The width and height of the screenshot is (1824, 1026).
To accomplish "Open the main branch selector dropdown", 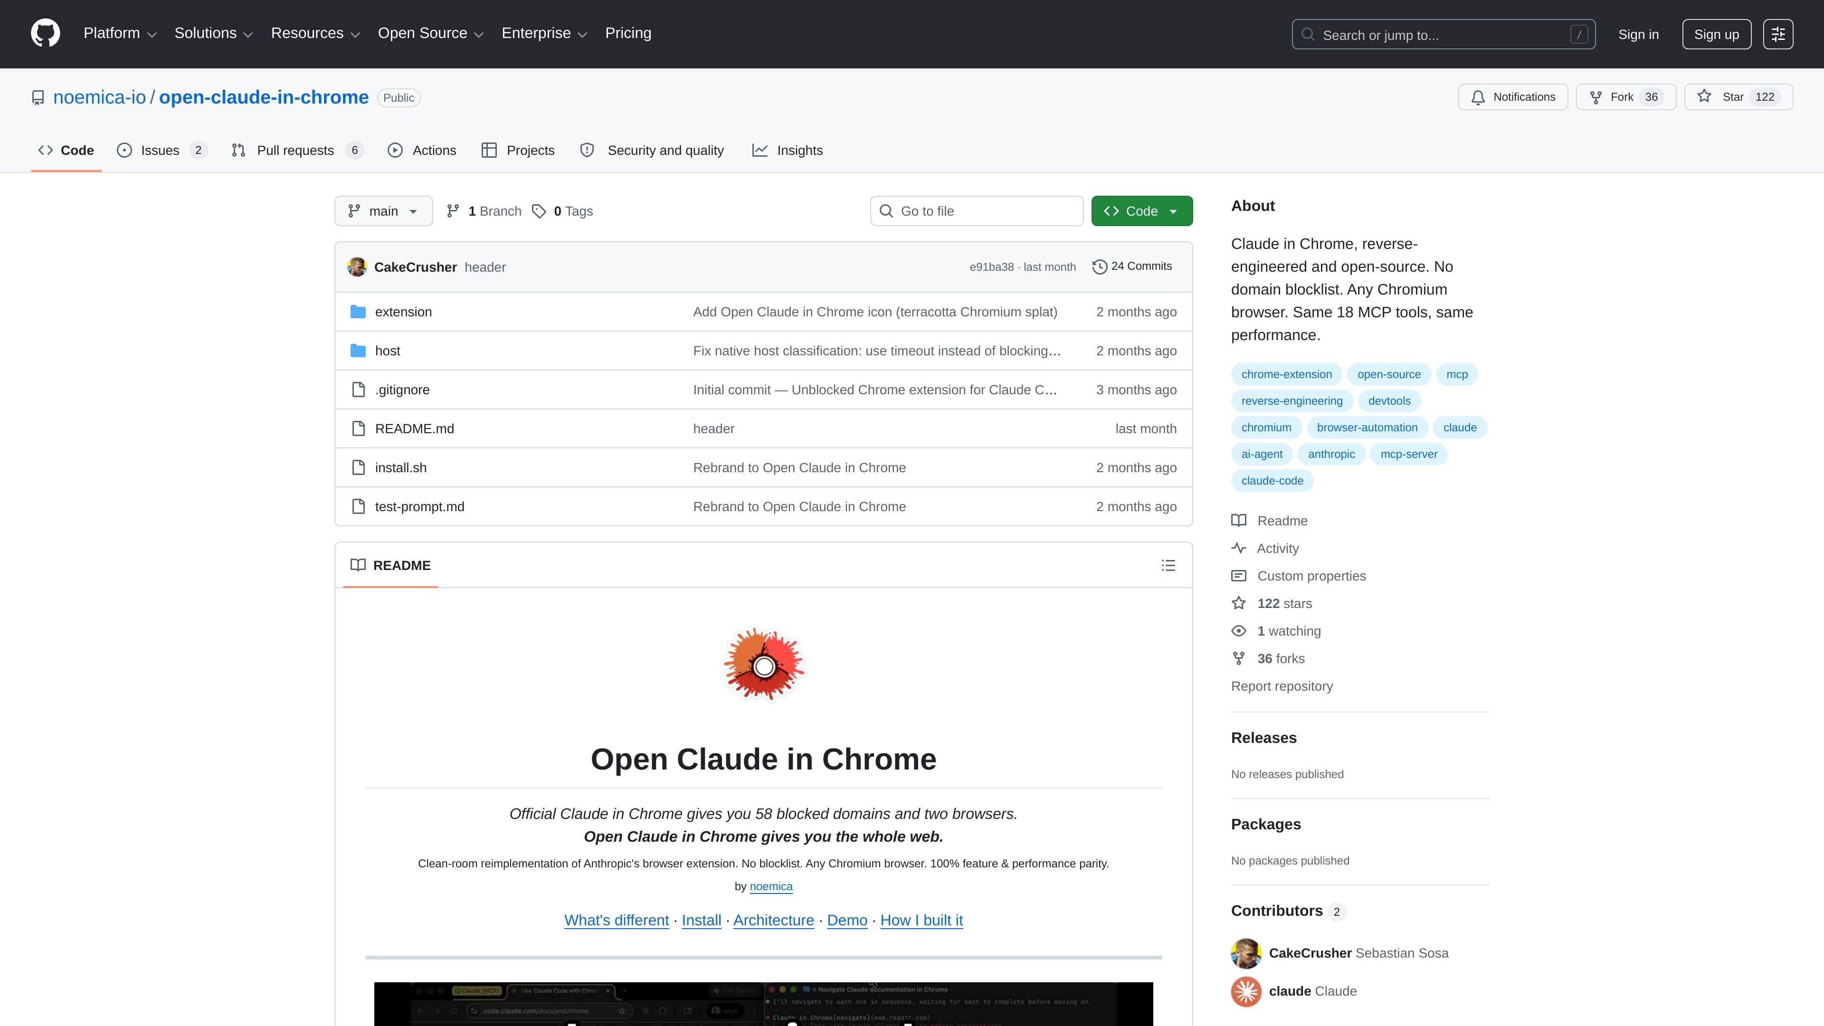I will (x=383, y=211).
